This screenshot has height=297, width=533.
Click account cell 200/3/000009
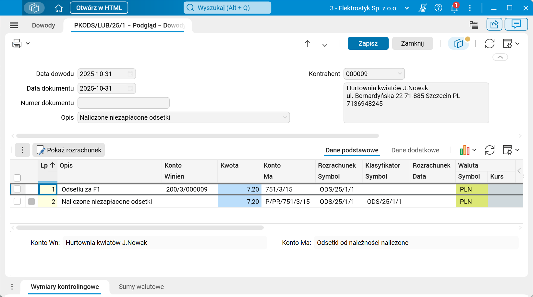tap(190, 189)
